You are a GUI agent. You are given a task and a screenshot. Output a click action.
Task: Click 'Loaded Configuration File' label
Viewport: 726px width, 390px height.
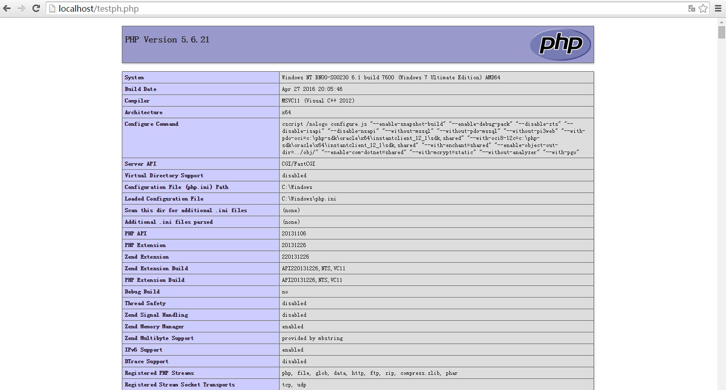164,199
